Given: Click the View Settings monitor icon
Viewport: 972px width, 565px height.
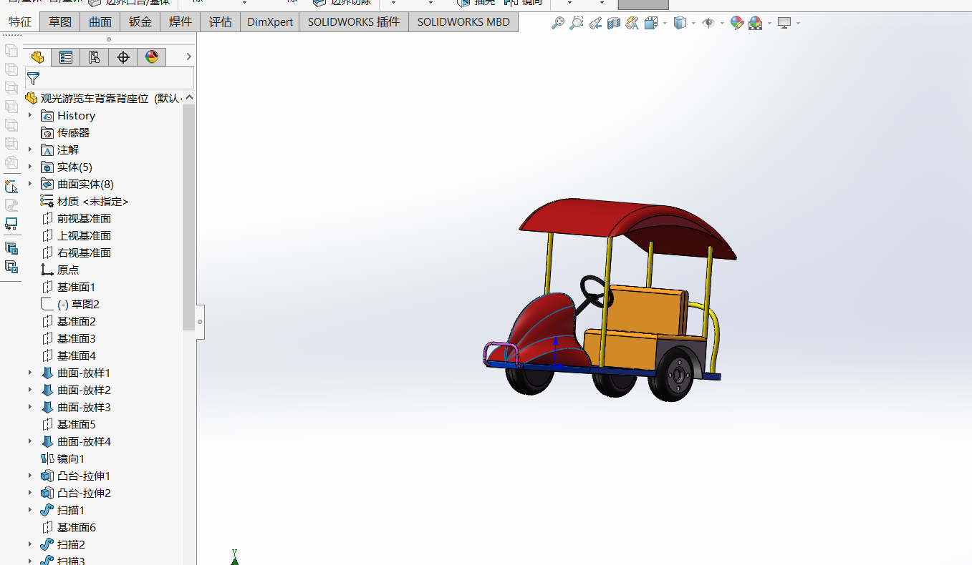Looking at the screenshot, I should click(784, 23).
